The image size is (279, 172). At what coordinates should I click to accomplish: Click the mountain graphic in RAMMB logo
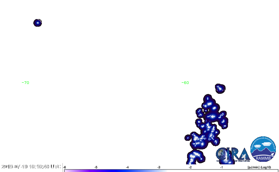click(x=263, y=153)
